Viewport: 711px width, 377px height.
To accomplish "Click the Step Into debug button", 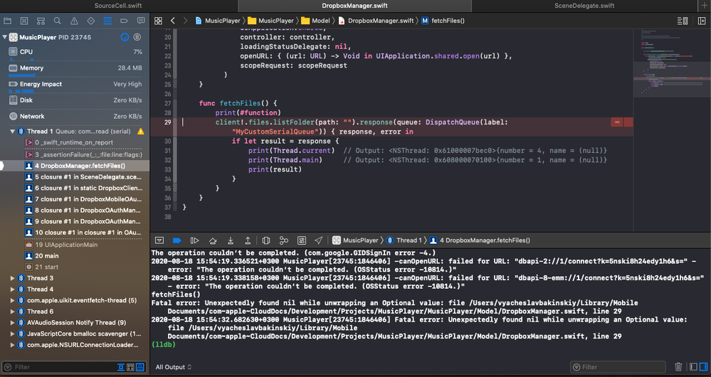I will (231, 240).
